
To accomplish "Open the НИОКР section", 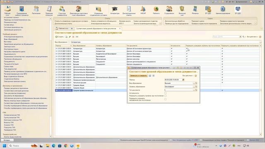I will (x=143, y=10).
